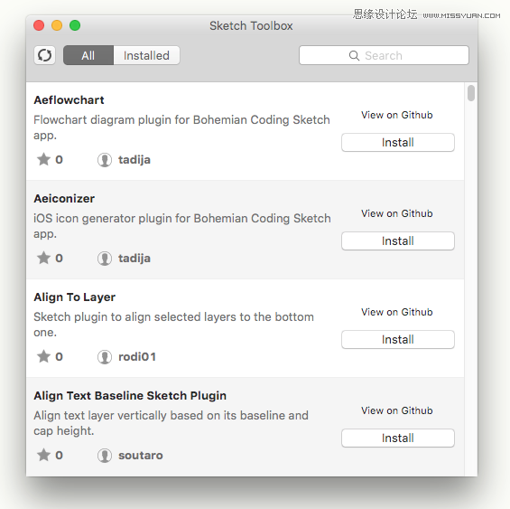The width and height of the screenshot is (510, 509).
Task: Click the Search input field
Action: (384, 55)
